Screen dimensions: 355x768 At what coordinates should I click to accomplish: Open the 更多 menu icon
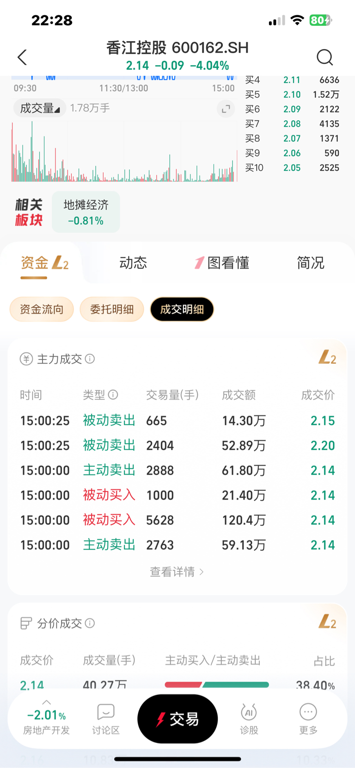pyautogui.click(x=308, y=719)
